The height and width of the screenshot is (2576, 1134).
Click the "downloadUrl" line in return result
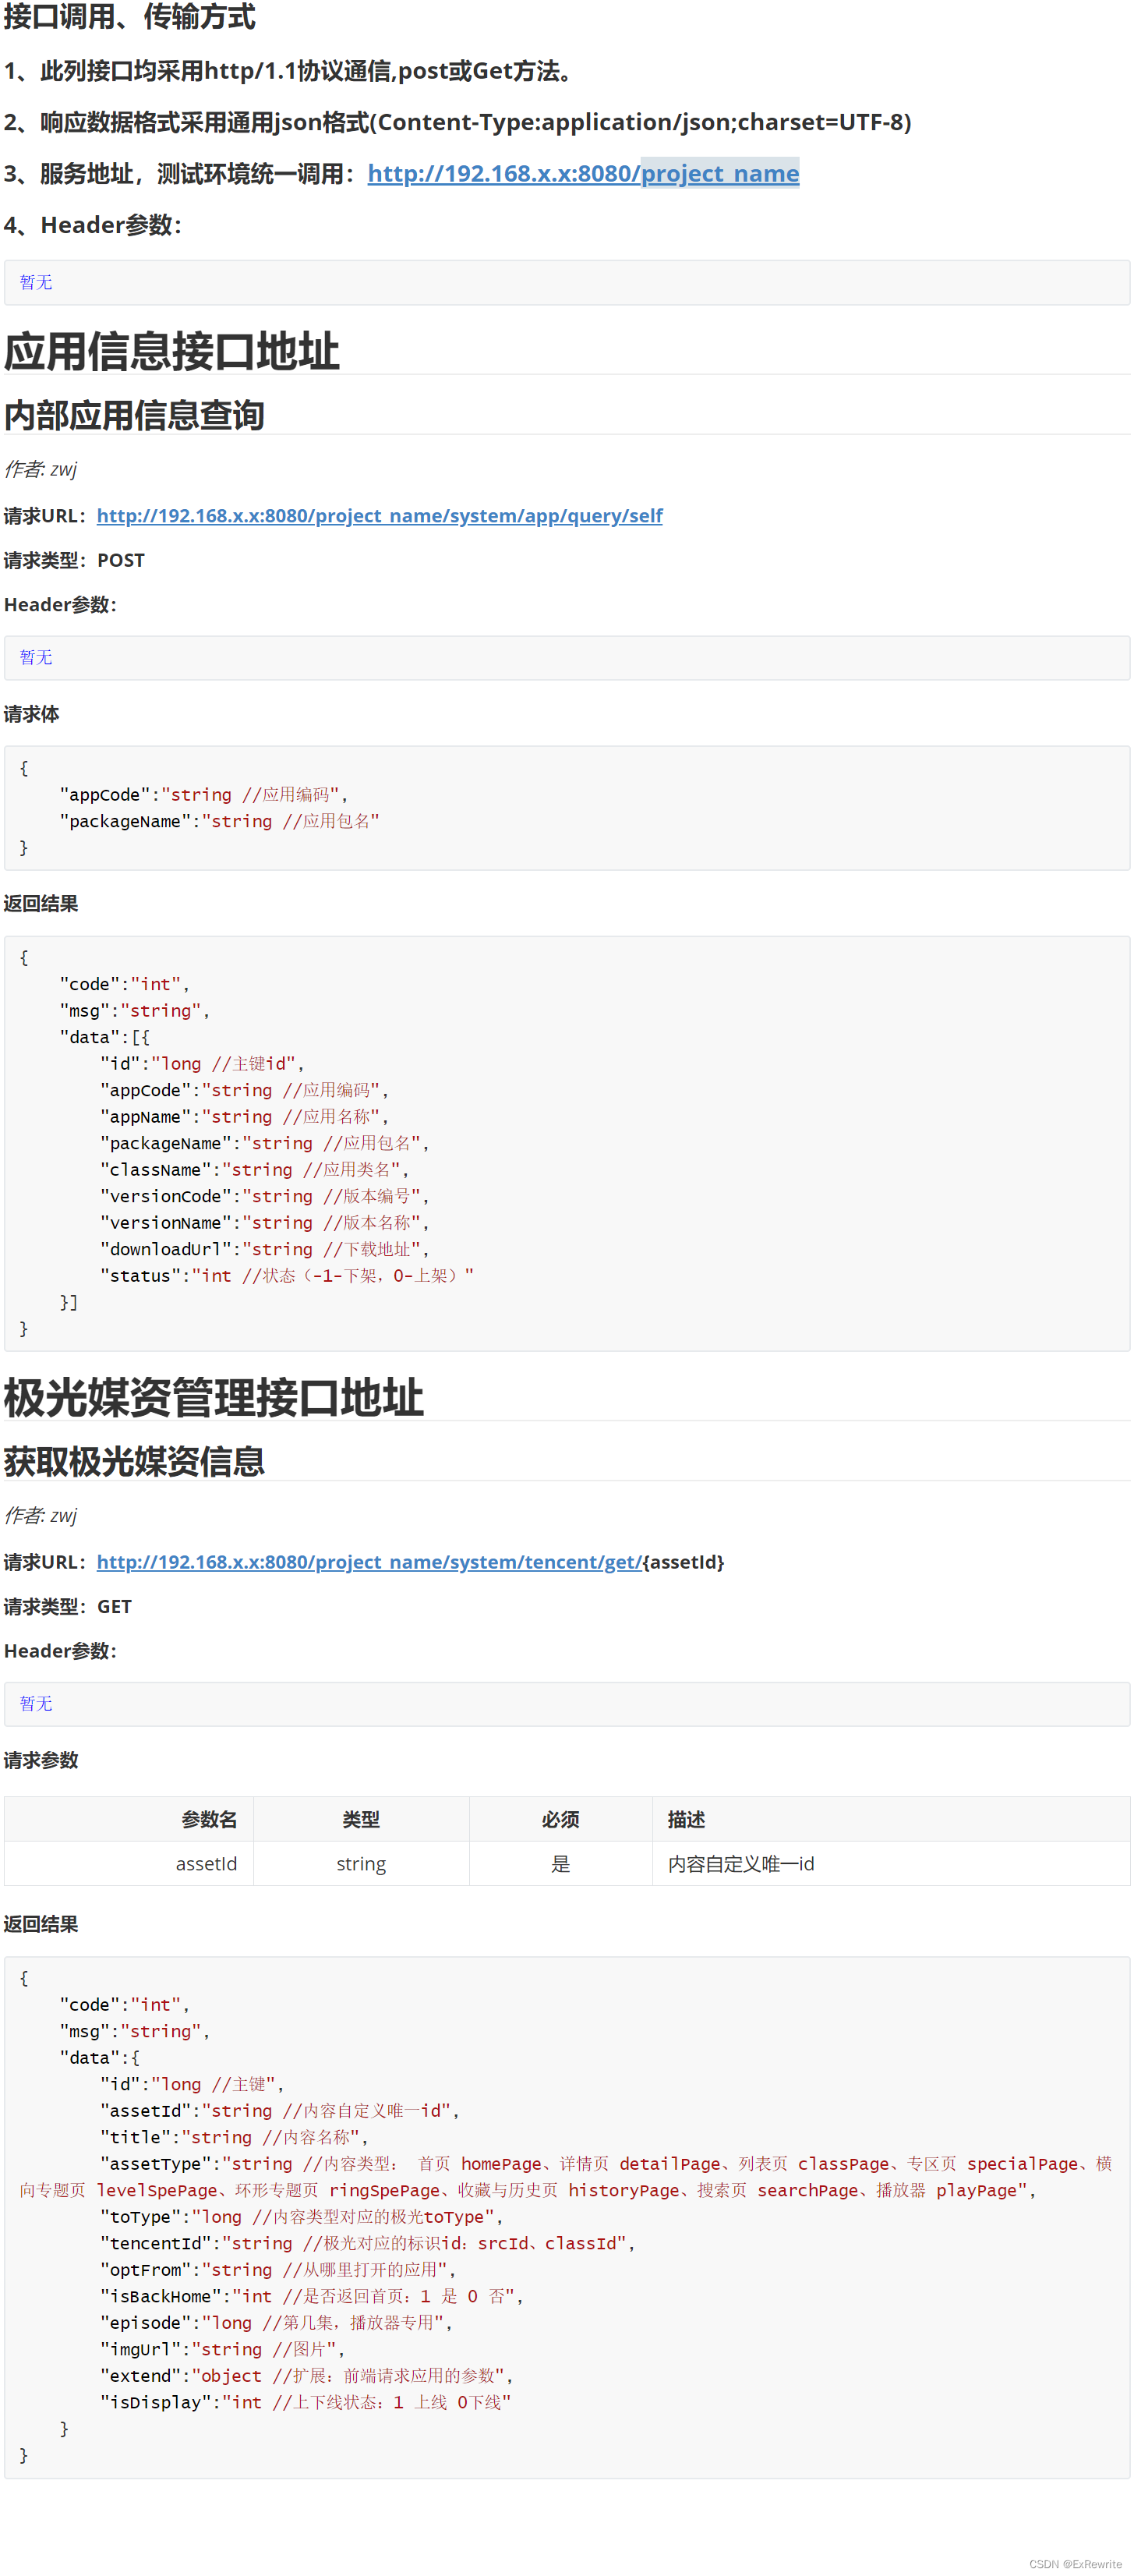(265, 1249)
